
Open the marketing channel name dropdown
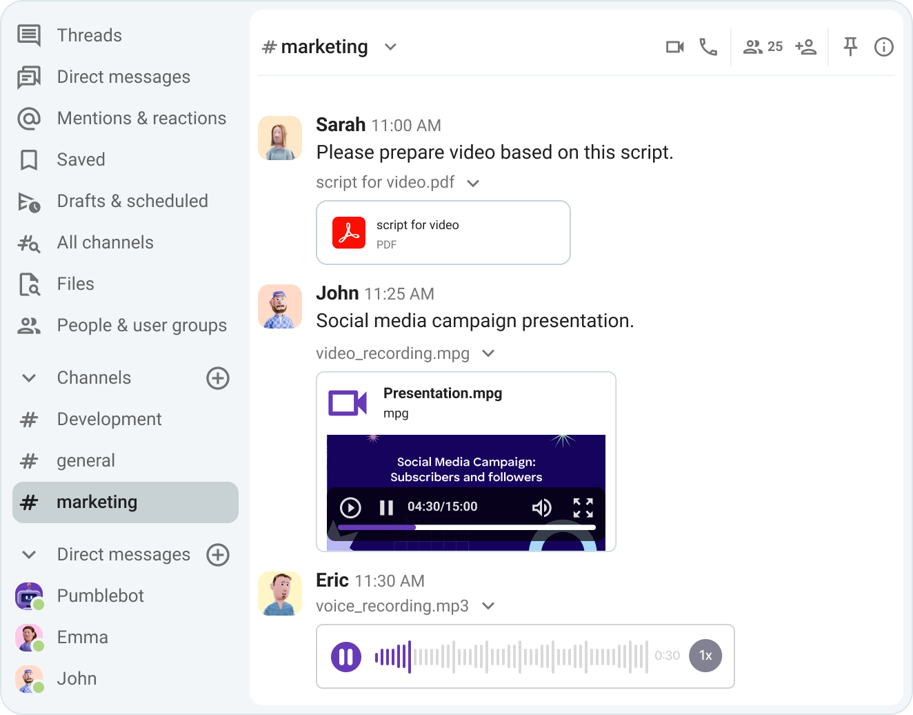point(390,47)
